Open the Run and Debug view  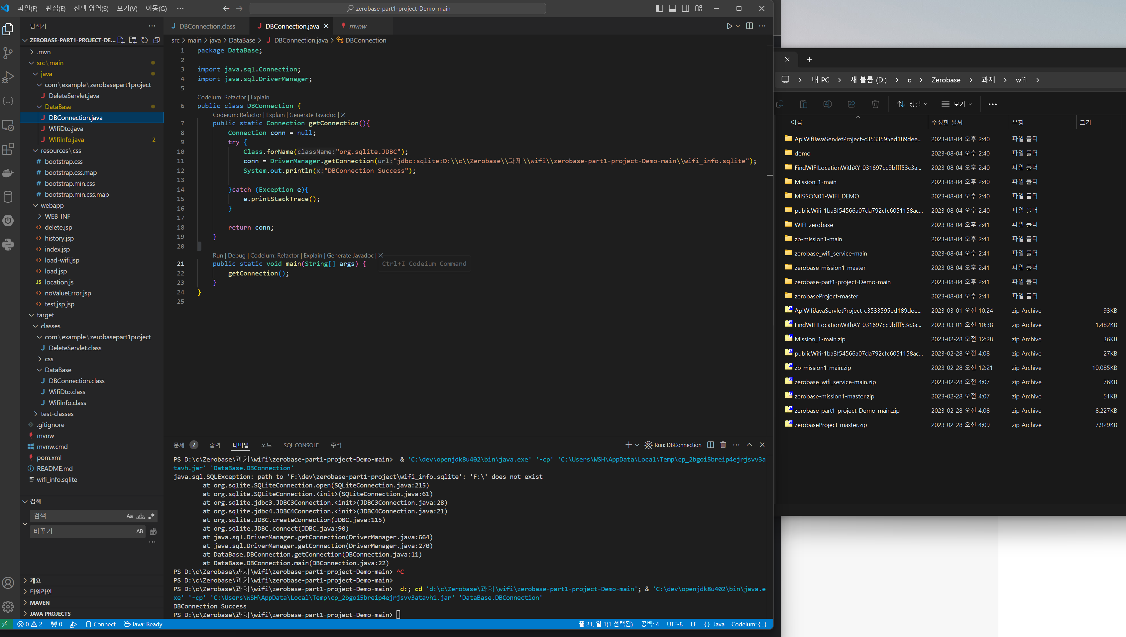pyautogui.click(x=8, y=77)
